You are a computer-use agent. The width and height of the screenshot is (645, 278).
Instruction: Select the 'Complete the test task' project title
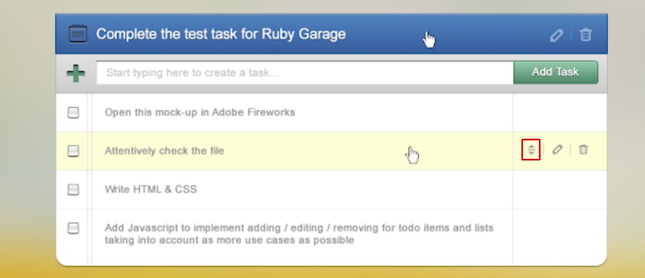point(221,34)
